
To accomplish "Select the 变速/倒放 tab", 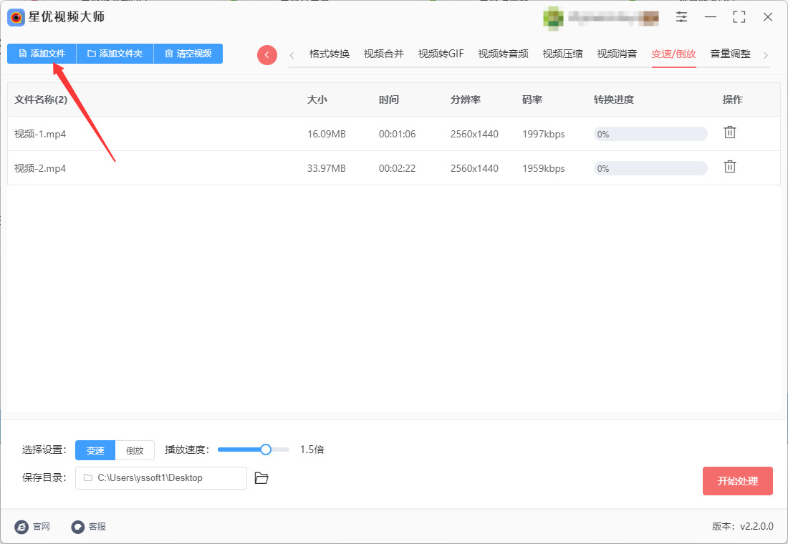I will [x=673, y=54].
